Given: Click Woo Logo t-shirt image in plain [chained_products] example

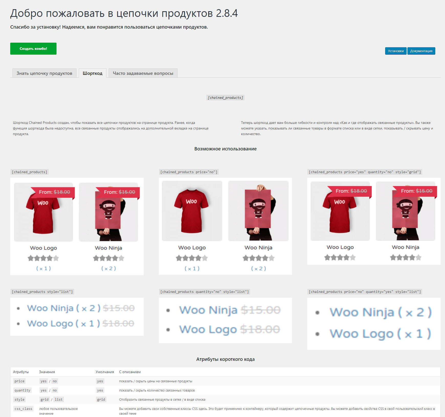Looking at the screenshot, I should pos(43,212).
